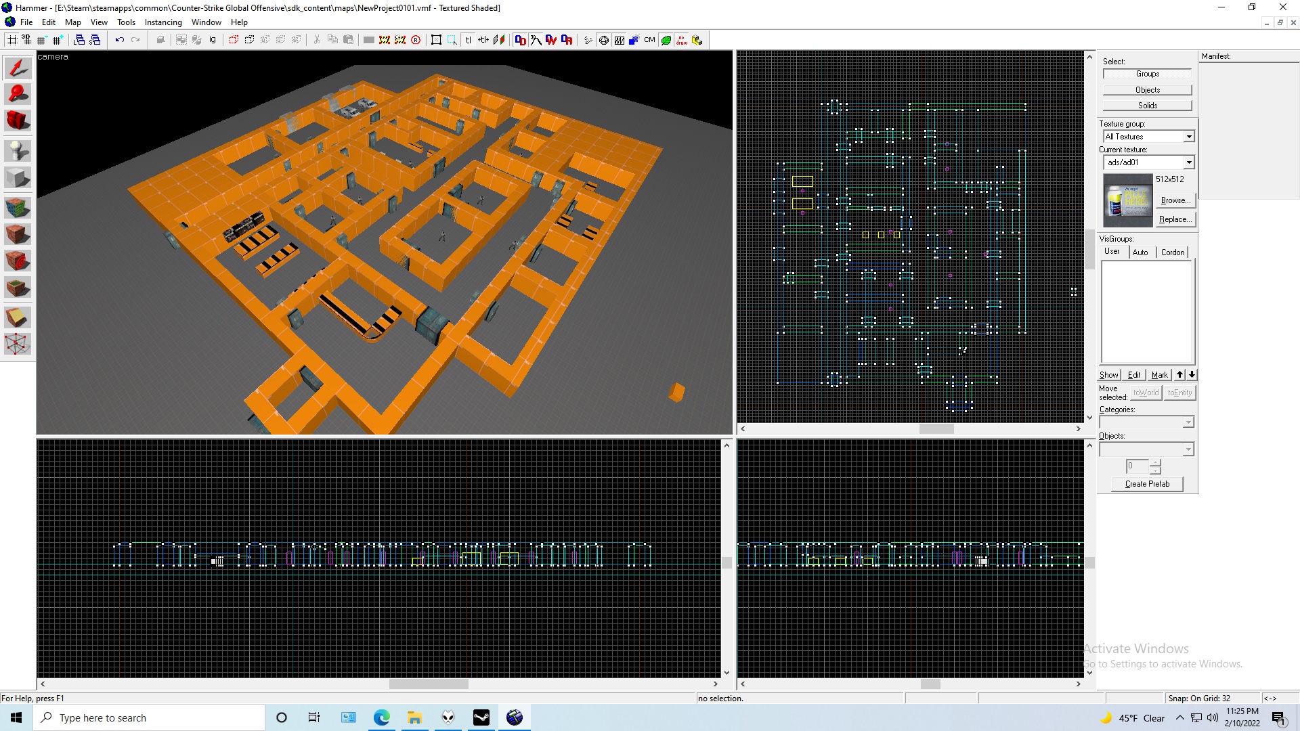Select the Clipping tool
1300x731 pixels.
pyautogui.click(x=18, y=317)
